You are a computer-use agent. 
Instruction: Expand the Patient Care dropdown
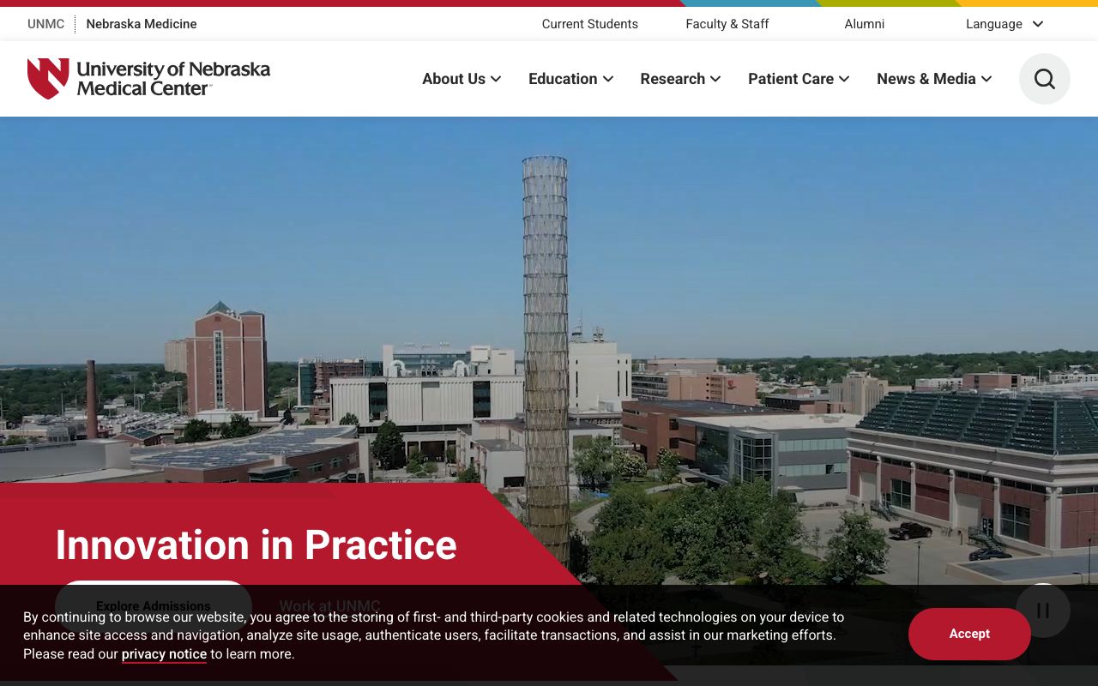798,78
